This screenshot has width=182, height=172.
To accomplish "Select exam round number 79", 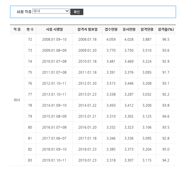I will 30,116.
